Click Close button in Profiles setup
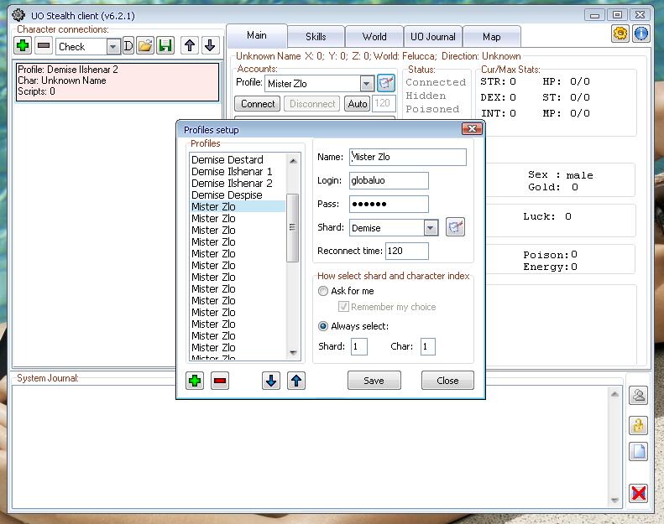The image size is (664, 524). point(447,381)
